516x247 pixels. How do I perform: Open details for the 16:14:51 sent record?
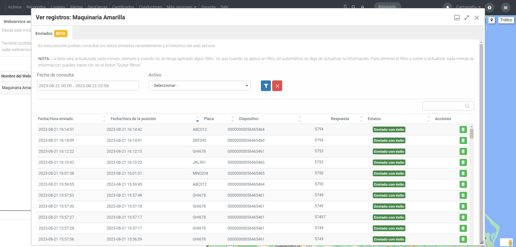pyautogui.click(x=463, y=129)
